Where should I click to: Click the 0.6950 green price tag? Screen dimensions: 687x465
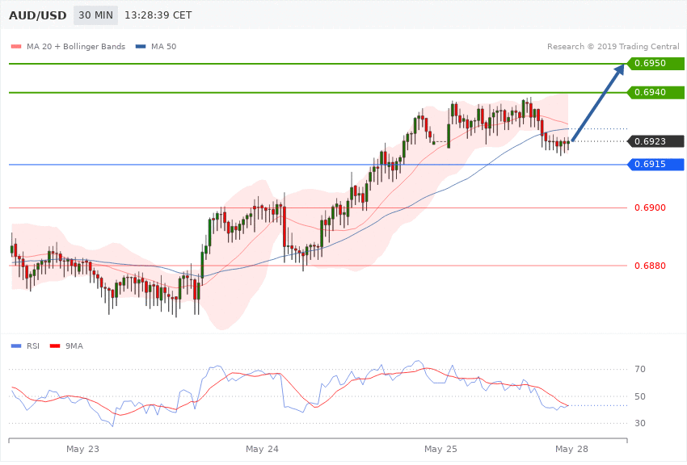click(x=655, y=64)
